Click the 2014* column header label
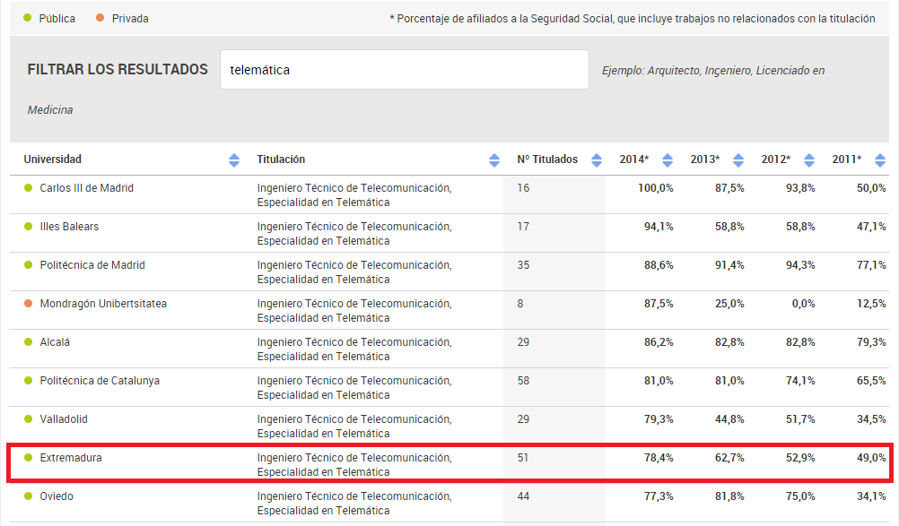Image resolution: width=899 pixels, height=526 pixels. pos(634,160)
